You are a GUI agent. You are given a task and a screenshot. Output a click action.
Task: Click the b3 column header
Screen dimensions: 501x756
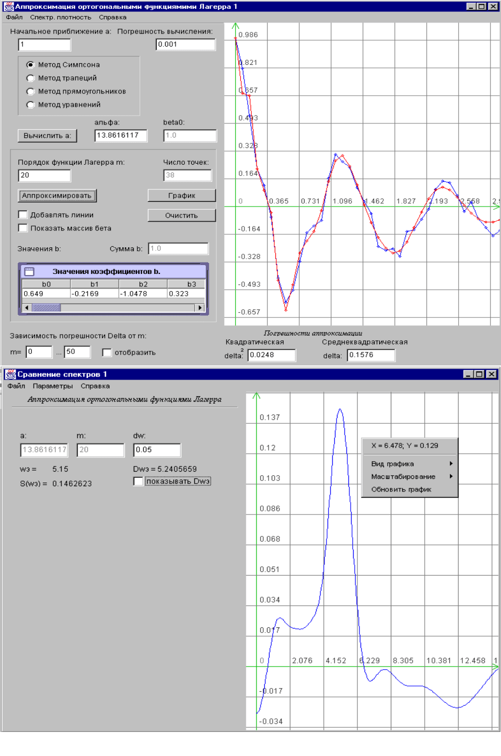187,284
